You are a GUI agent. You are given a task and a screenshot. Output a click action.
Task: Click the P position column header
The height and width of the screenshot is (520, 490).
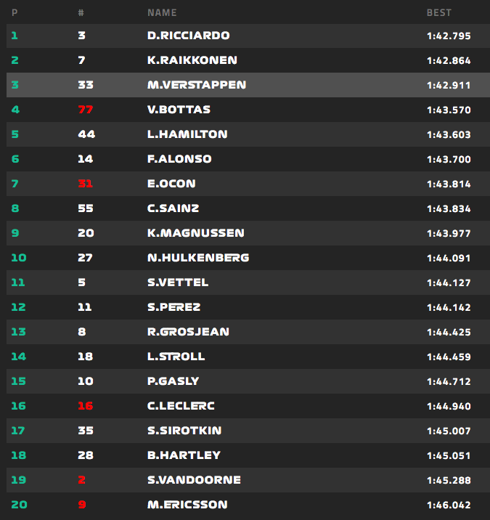(15, 12)
